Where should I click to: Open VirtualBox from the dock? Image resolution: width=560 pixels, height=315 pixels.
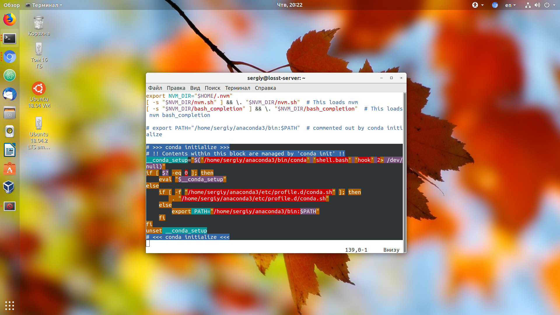coord(10,188)
